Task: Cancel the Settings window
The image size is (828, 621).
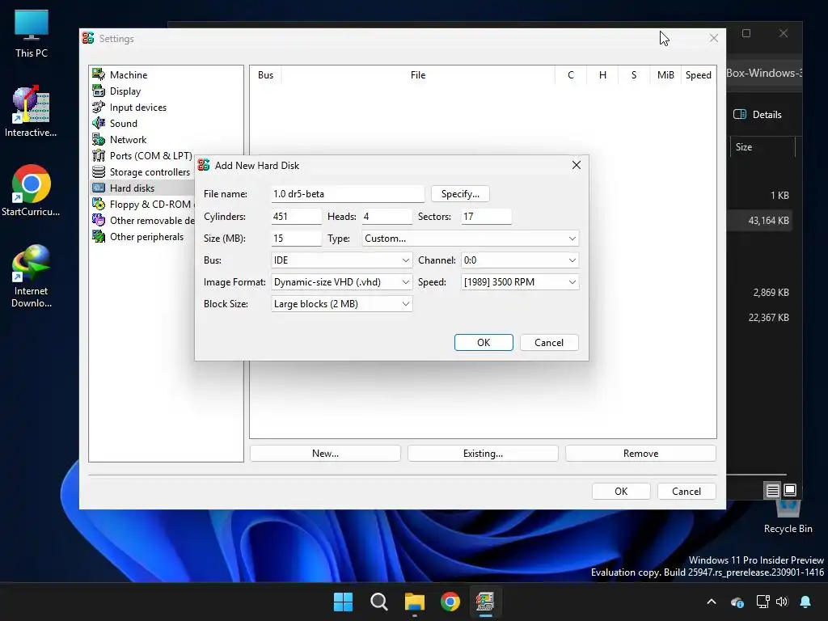Action: 686,492
